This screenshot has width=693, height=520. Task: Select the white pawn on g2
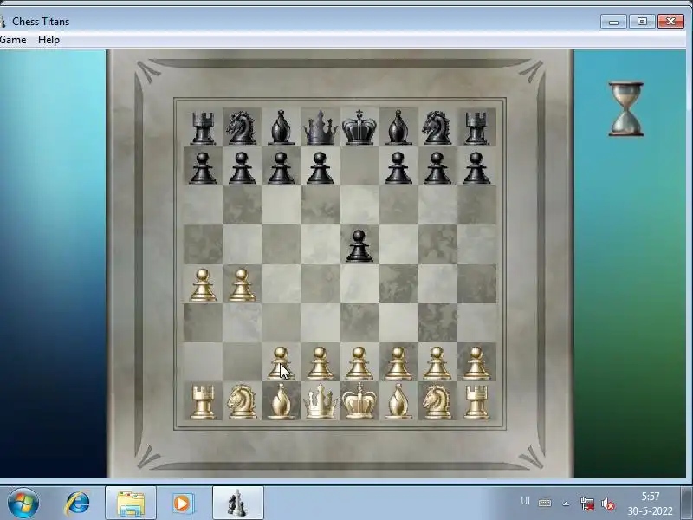point(437,363)
